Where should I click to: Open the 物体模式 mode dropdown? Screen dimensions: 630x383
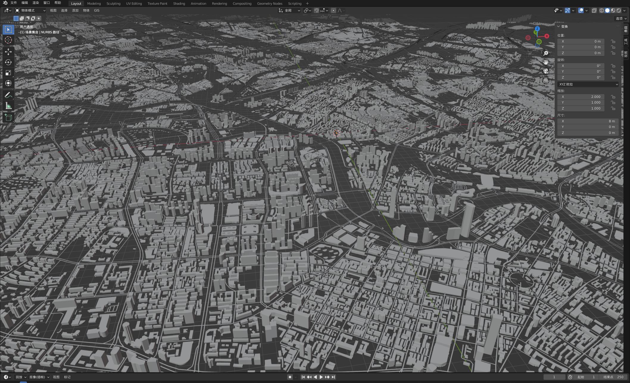coord(30,10)
